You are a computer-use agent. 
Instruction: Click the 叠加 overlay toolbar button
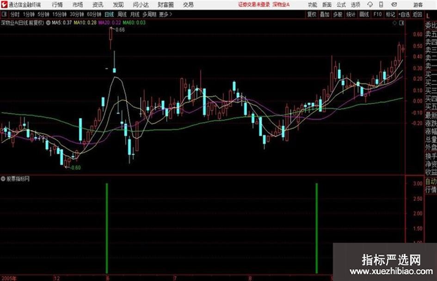click(325, 14)
